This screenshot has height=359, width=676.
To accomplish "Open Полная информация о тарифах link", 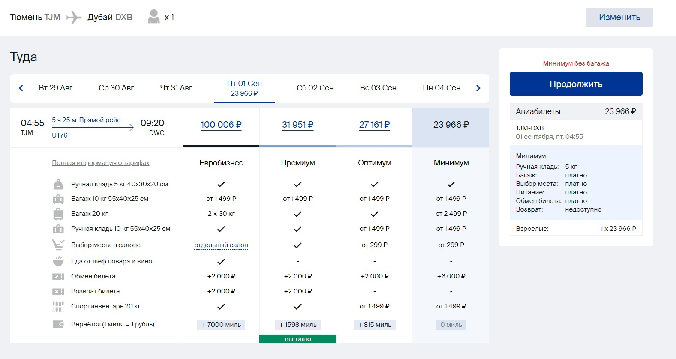I will point(101,163).
